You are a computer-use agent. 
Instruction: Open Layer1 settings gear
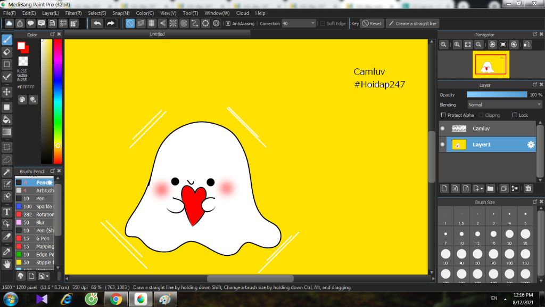[x=531, y=144]
